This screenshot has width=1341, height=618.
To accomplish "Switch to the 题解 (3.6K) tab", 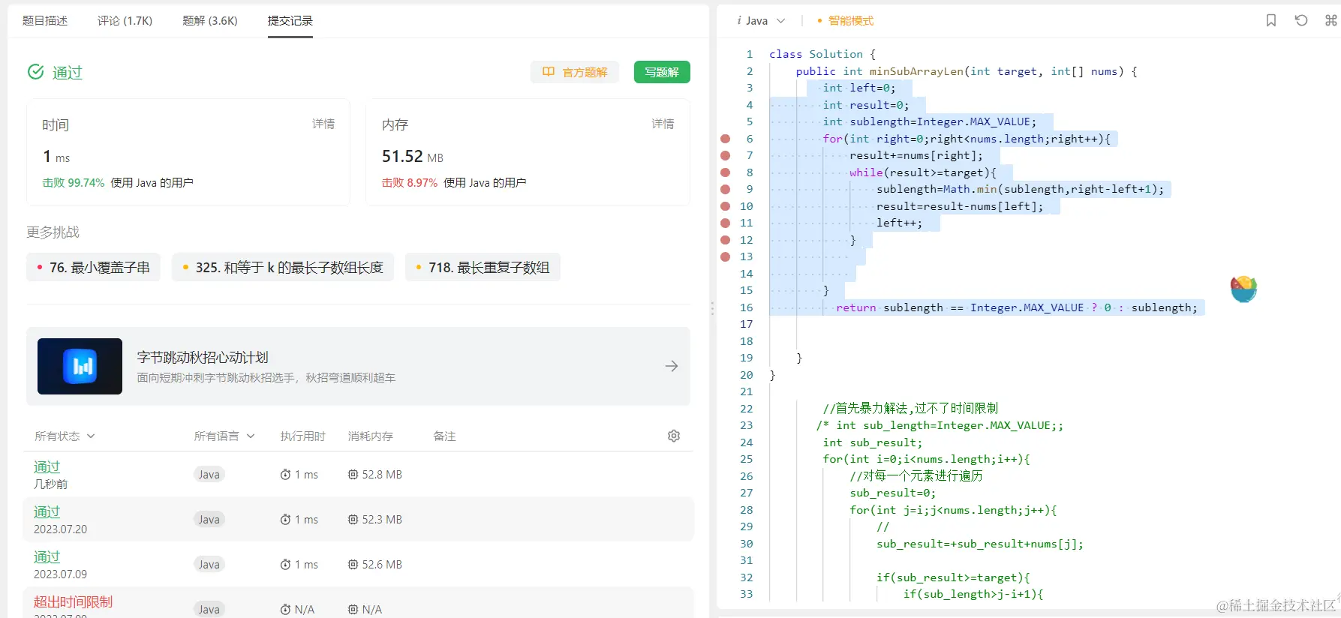I will (x=210, y=21).
